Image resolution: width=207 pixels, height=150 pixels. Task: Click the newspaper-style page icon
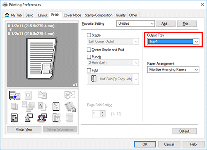14,118
